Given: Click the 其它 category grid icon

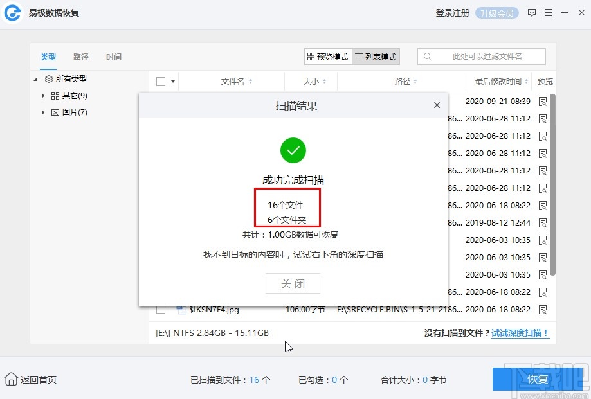Looking at the screenshot, I should 55,96.
